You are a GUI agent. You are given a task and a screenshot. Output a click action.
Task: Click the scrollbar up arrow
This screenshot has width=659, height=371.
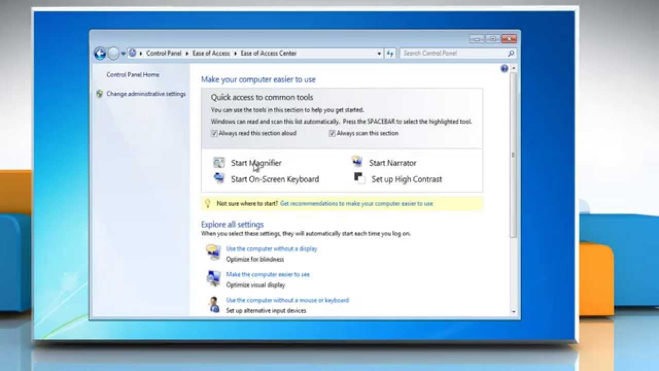coord(513,68)
